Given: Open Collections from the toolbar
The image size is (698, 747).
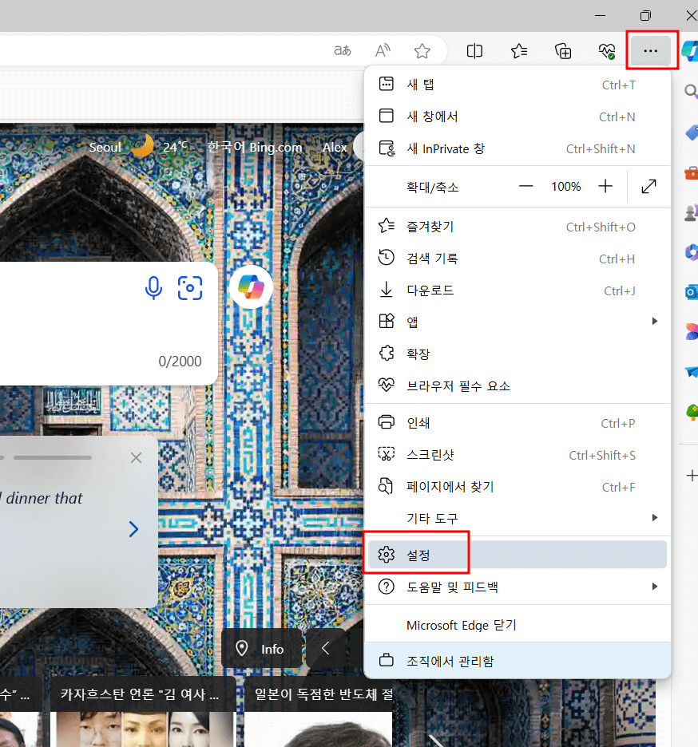Looking at the screenshot, I should pyautogui.click(x=562, y=50).
